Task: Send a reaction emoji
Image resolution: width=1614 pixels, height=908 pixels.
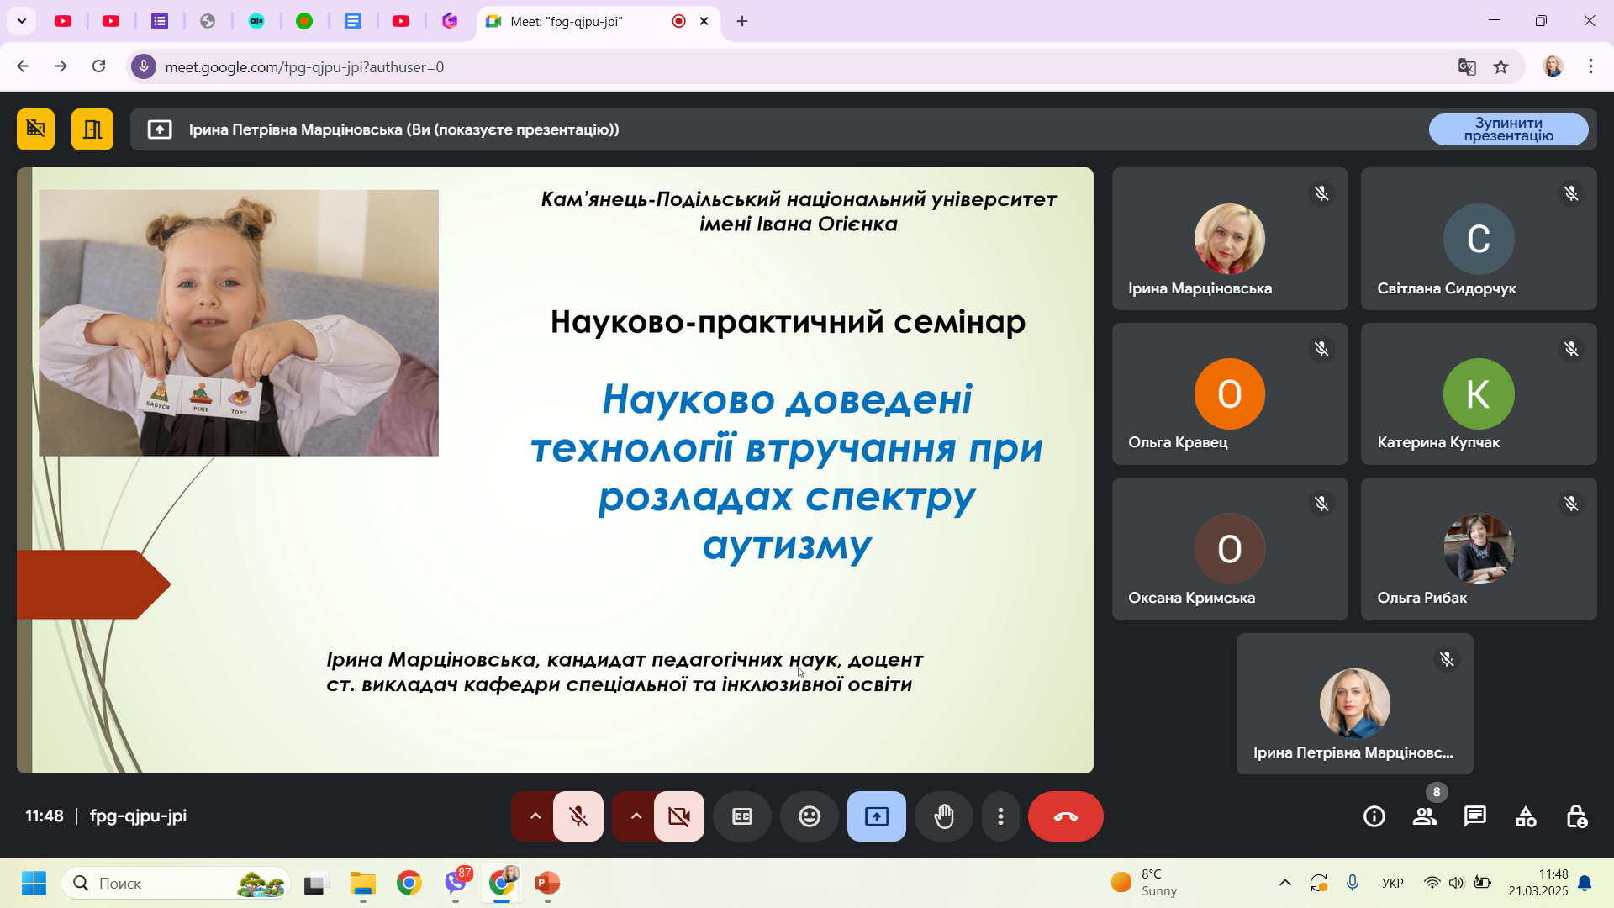Action: tap(810, 816)
